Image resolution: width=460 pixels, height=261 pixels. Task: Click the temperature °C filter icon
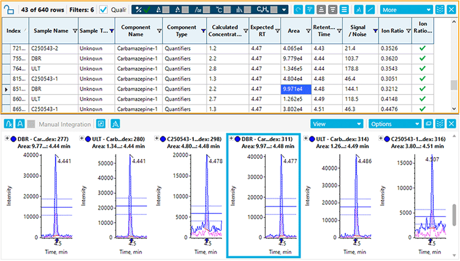click(x=223, y=10)
